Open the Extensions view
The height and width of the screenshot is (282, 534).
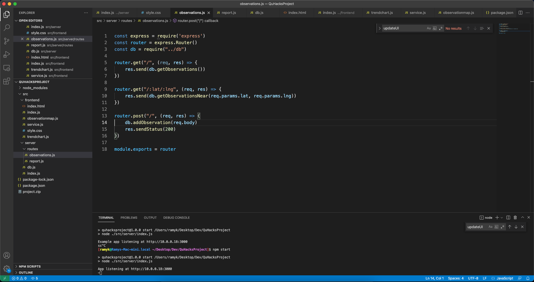click(x=7, y=81)
